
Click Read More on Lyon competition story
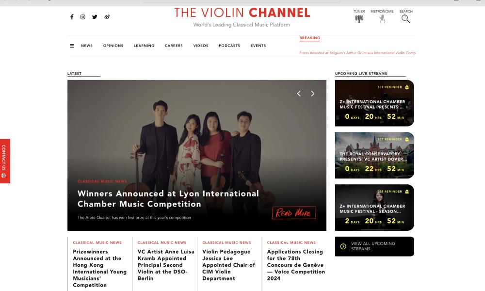[294, 213]
